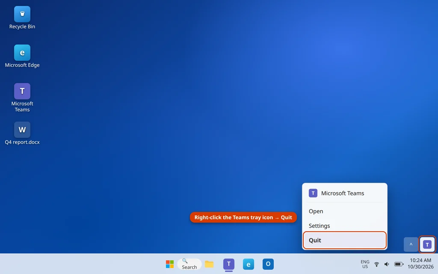The width and height of the screenshot is (438, 274).
Task: Click the Teams icon in system tray
Action: coord(427,244)
